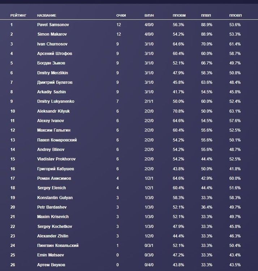
Task: Click the ОЧКИ column header
Action: (x=121, y=16)
